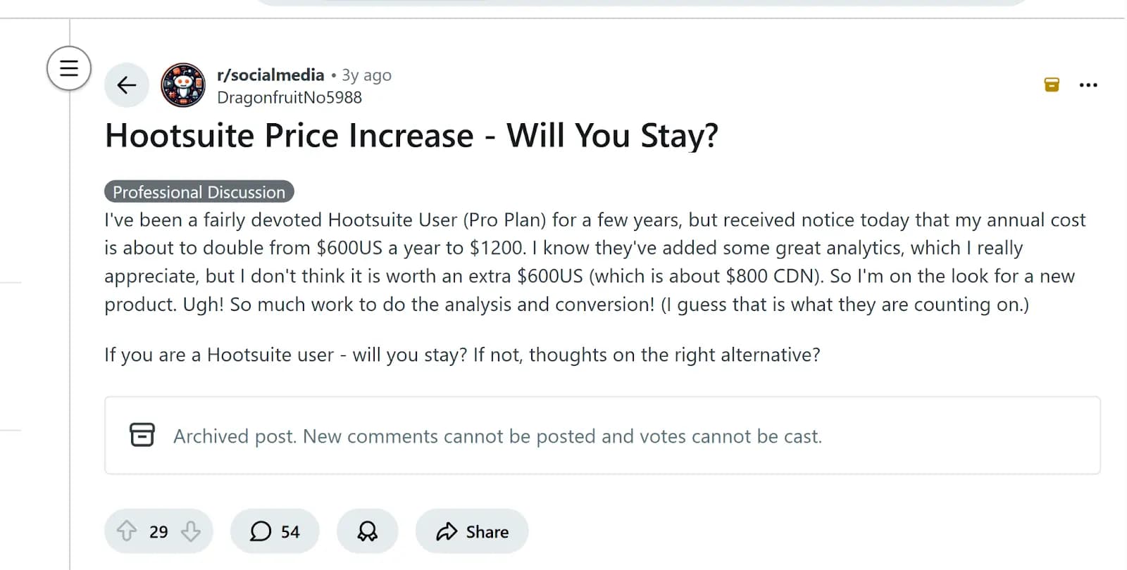Click the 54 comment count label

click(x=289, y=531)
